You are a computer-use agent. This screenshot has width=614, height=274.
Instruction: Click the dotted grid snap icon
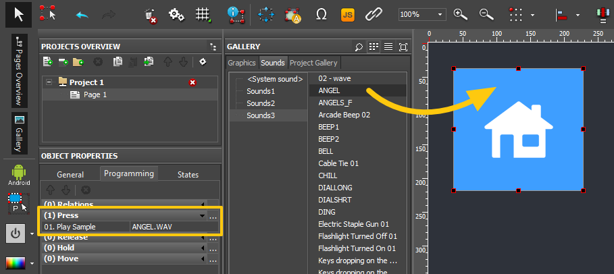point(515,14)
